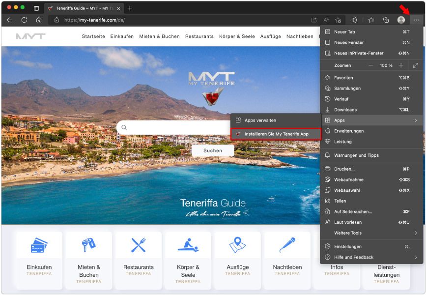Go back using the back arrow icon
This screenshot has height=295, width=426.
pyautogui.click(x=10, y=20)
